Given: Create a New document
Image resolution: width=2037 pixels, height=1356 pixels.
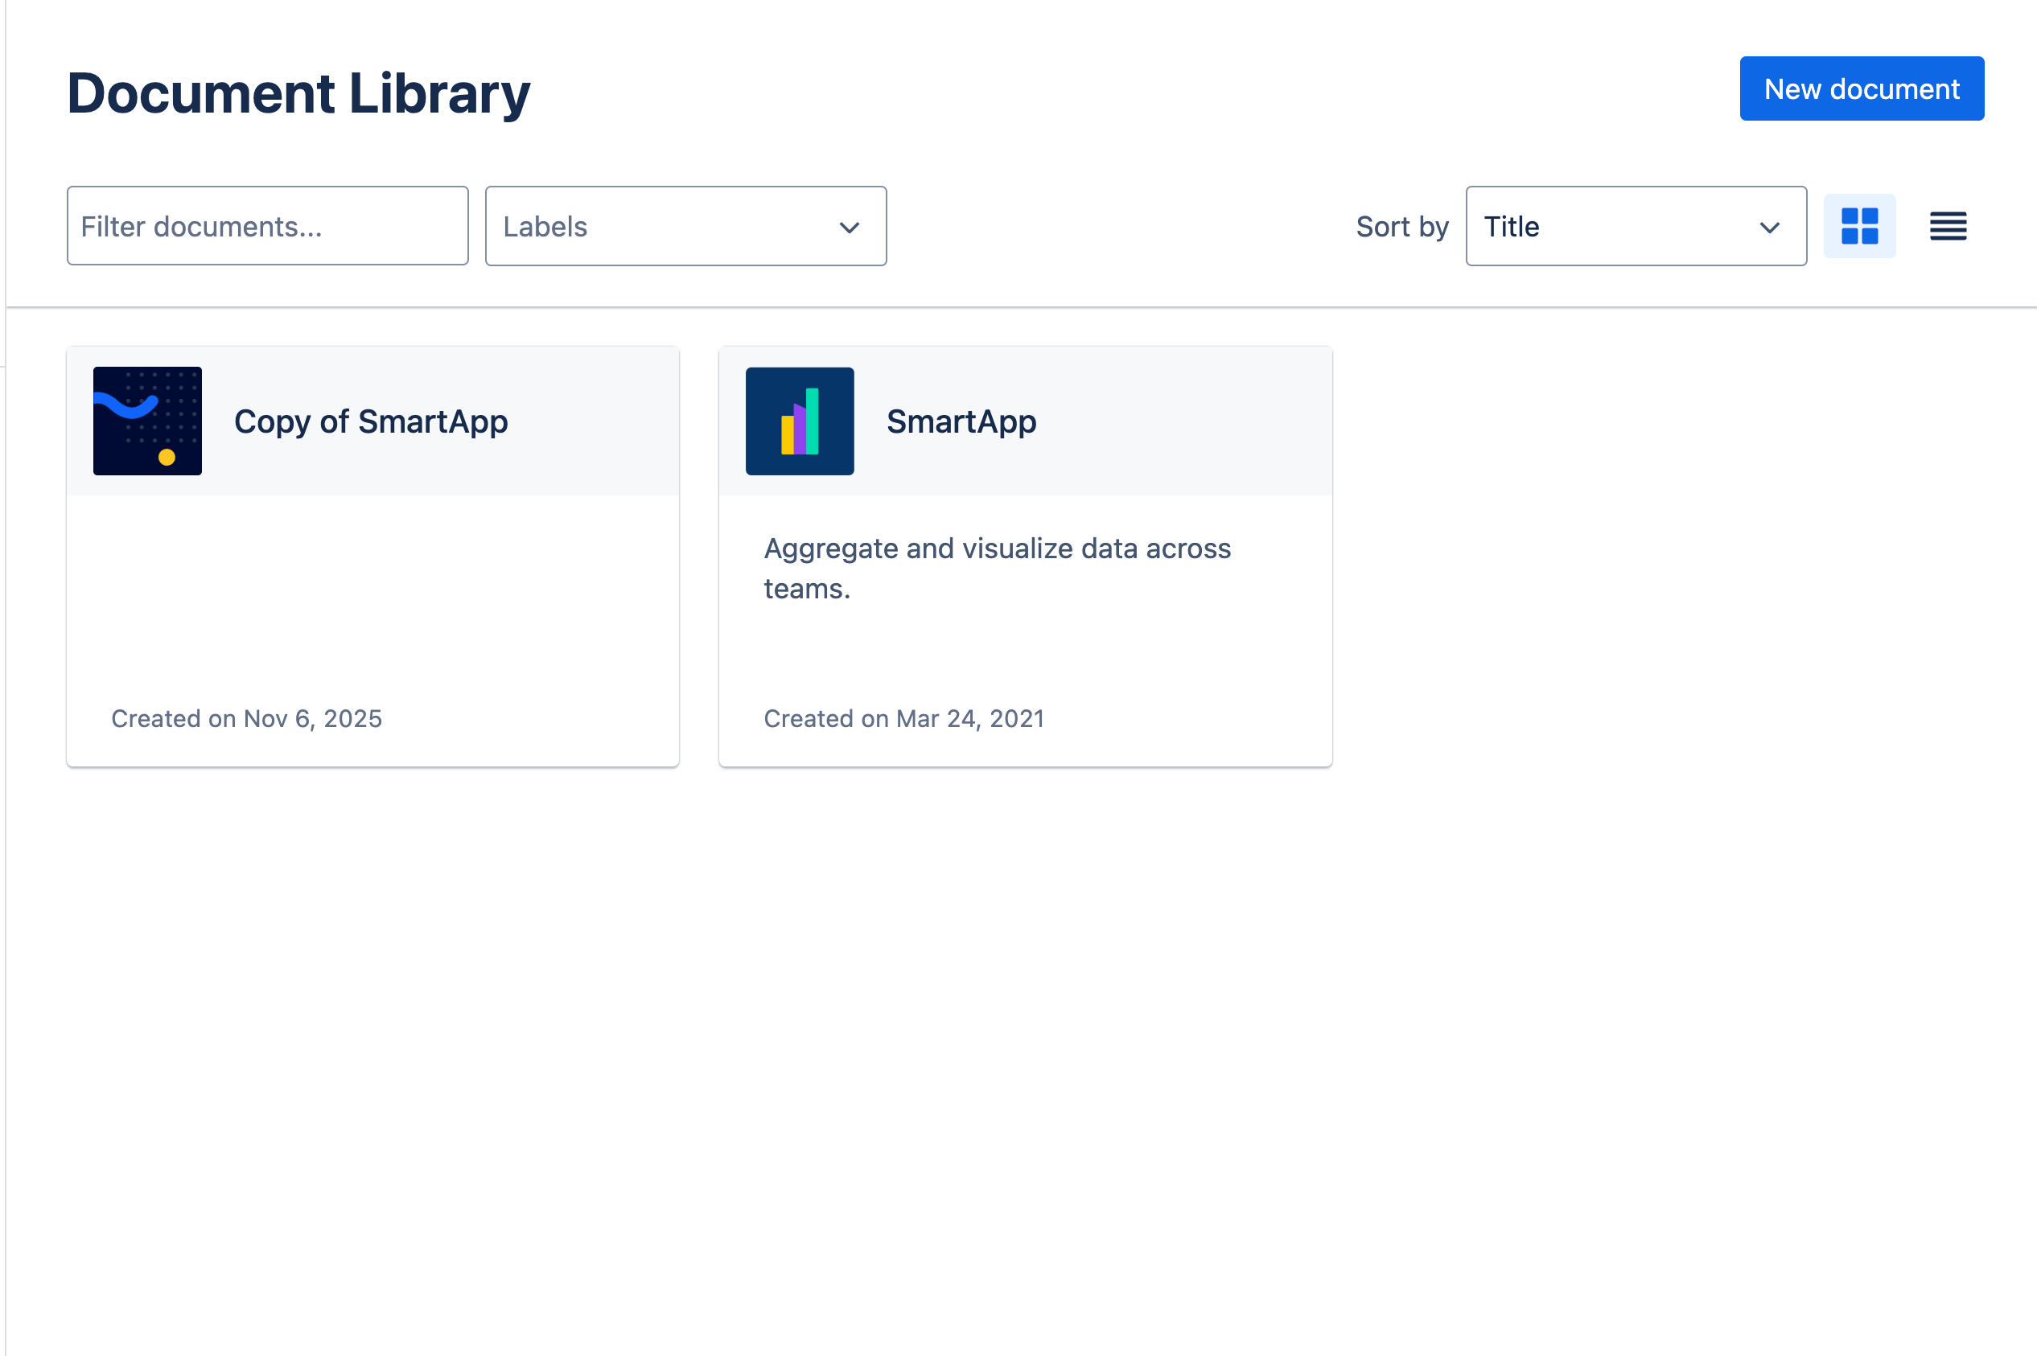Looking at the screenshot, I should pos(1862,88).
